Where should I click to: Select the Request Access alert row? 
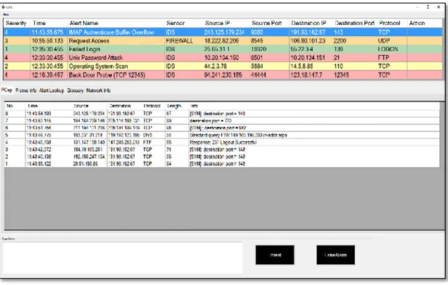(223, 41)
